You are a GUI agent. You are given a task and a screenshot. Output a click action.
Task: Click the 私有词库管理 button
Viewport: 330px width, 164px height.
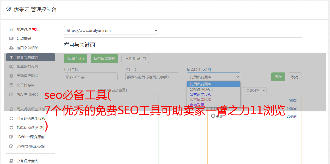pos(104,59)
